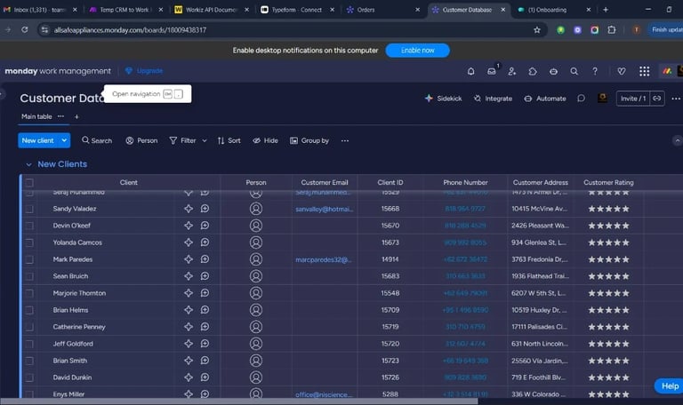This screenshot has width=683, height=405.
Task: Open updates bubble for Sandy Valadez
Action: click(205, 209)
